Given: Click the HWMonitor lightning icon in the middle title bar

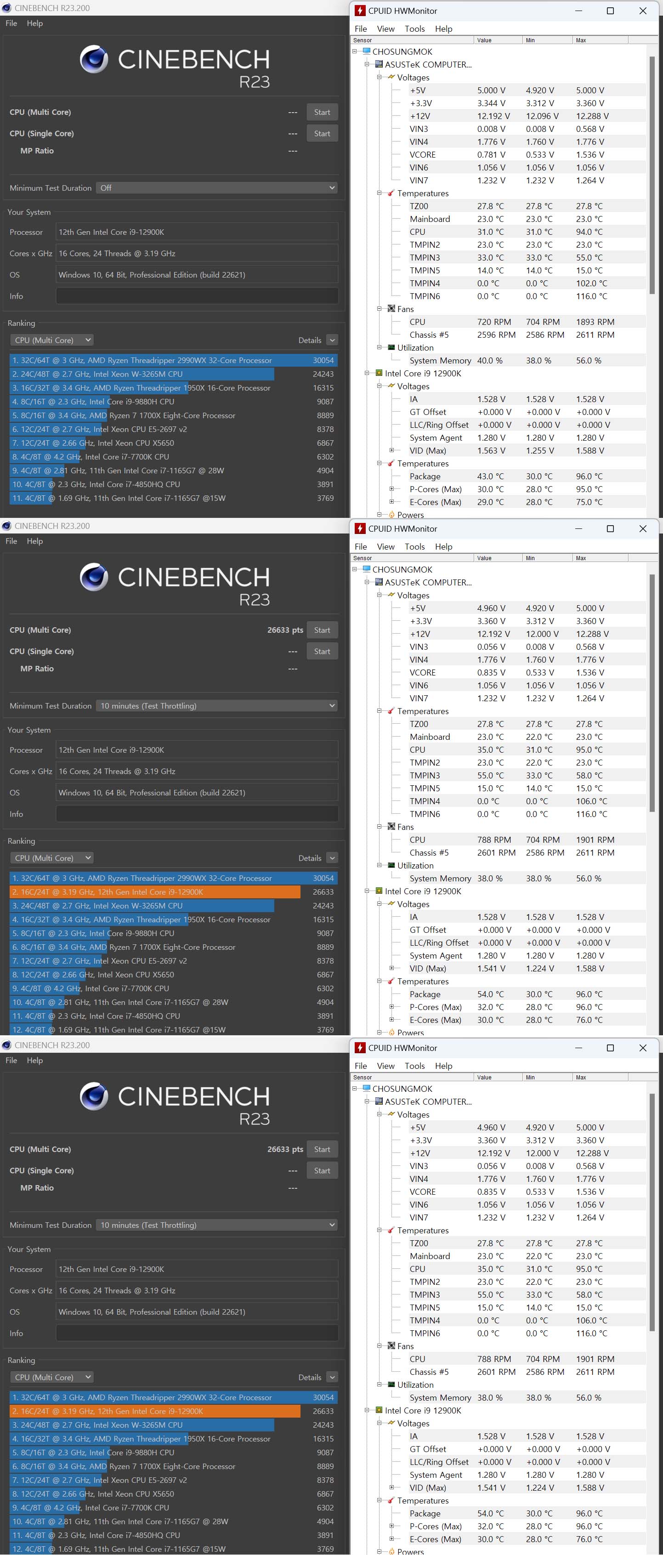Looking at the screenshot, I should tap(360, 528).
